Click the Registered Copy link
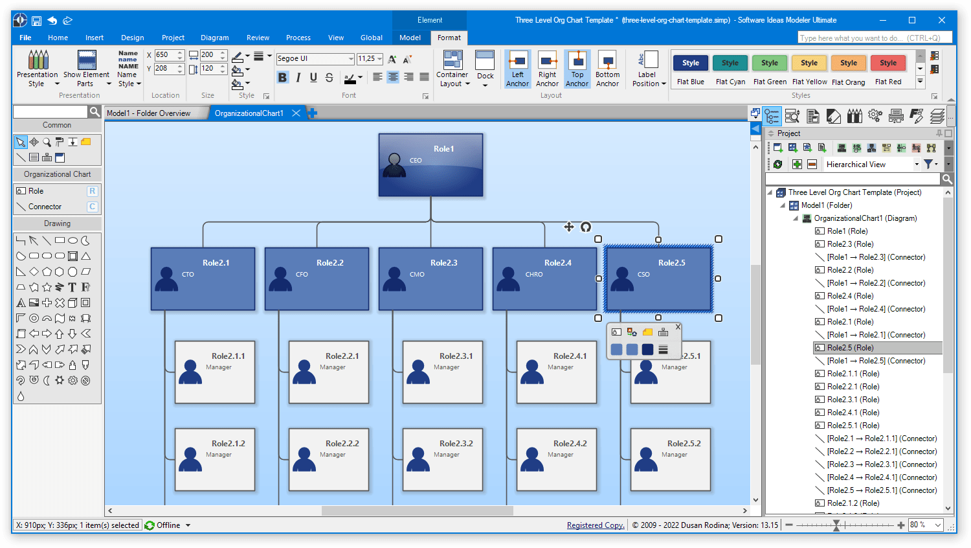Image resolution: width=971 pixels, height=548 pixels. [596, 525]
